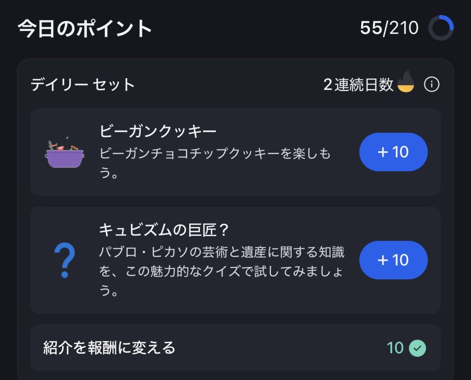Claim +10 for the キュビズムの巨匠 quiz
471x380 pixels.
point(393,260)
